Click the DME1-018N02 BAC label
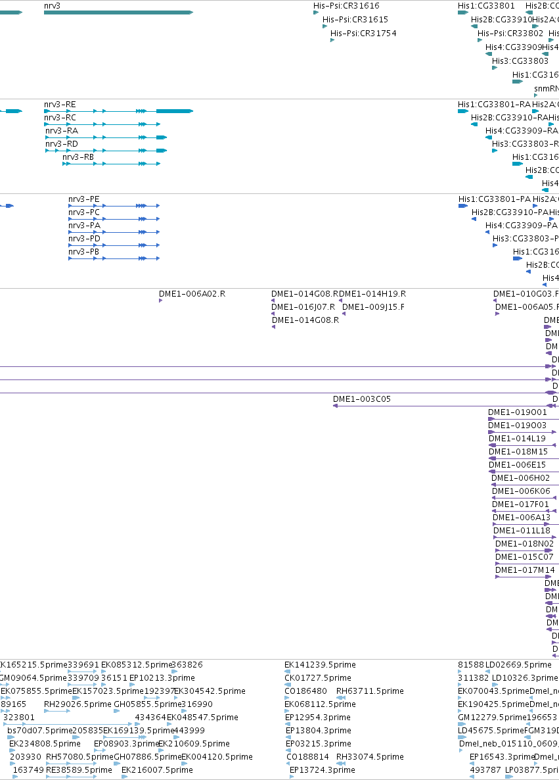This screenshot has width=559, height=780. point(524,544)
